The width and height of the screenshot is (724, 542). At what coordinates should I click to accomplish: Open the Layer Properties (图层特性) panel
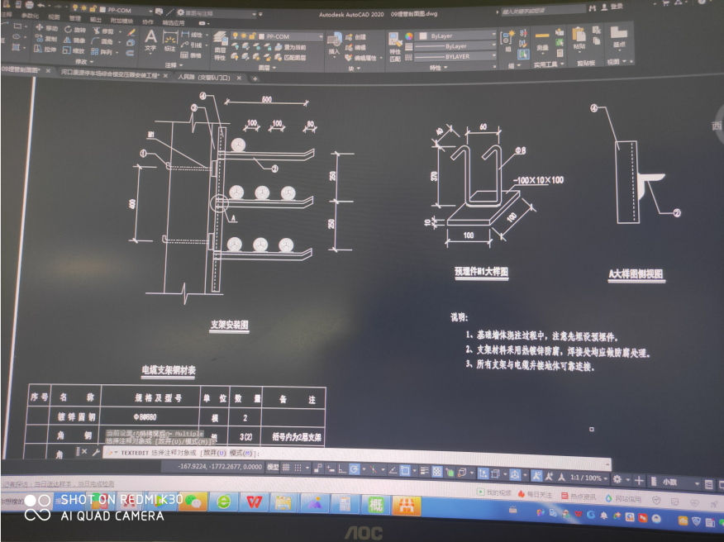(220, 46)
